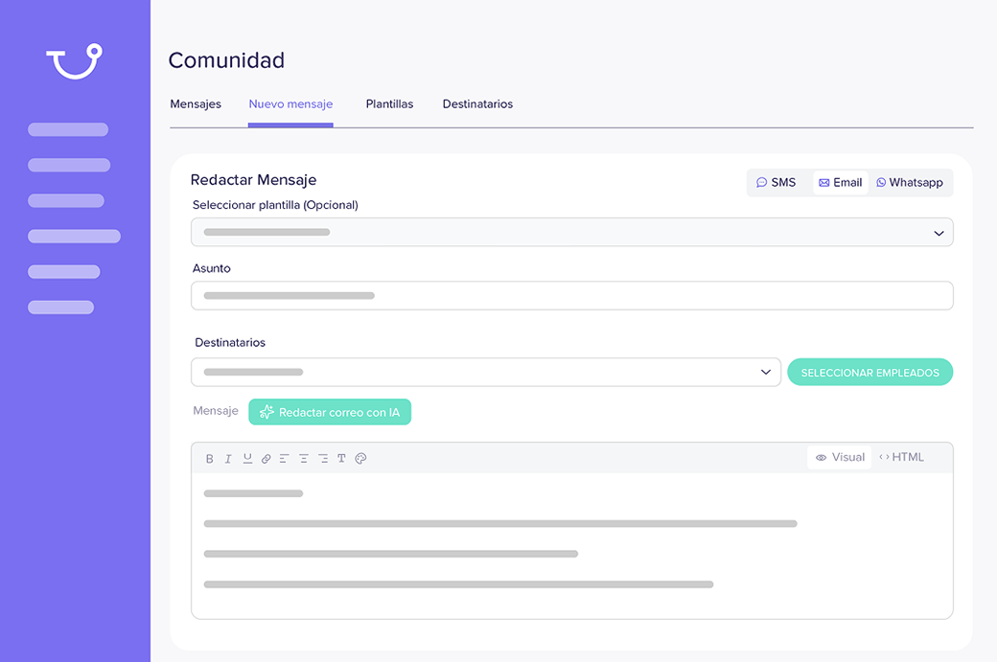Toggle bold formatting in the message editor

click(x=210, y=459)
